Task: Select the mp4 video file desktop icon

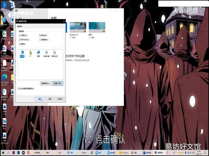Action: (4, 123)
